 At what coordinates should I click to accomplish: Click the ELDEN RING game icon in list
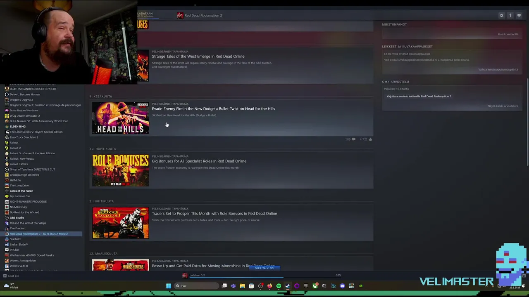point(7,127)
